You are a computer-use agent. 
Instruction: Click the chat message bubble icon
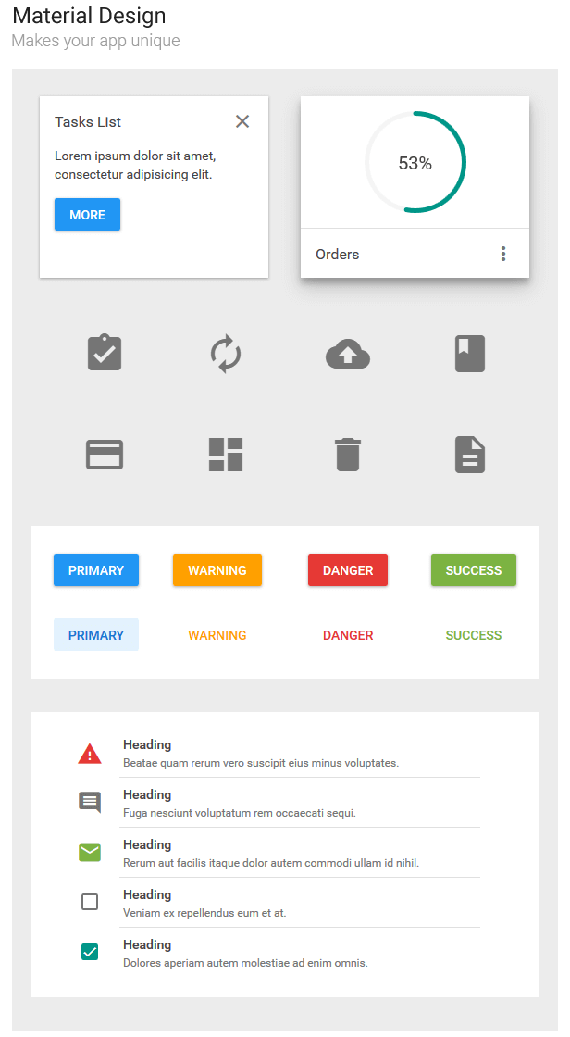click(x=90, y=802)
